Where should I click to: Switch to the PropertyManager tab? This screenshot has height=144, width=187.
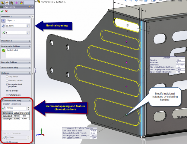7,2
